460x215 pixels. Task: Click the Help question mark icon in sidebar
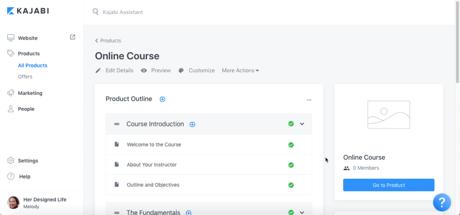pyautogui.click(x=11, y=176)
